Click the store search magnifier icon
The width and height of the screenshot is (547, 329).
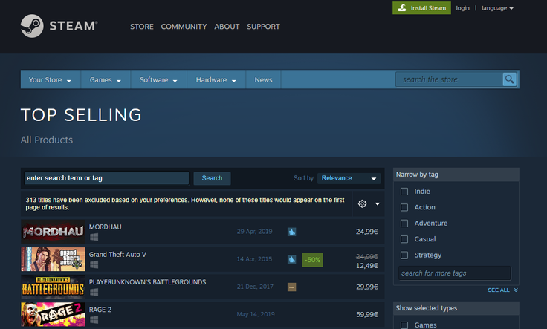(509, 79)
